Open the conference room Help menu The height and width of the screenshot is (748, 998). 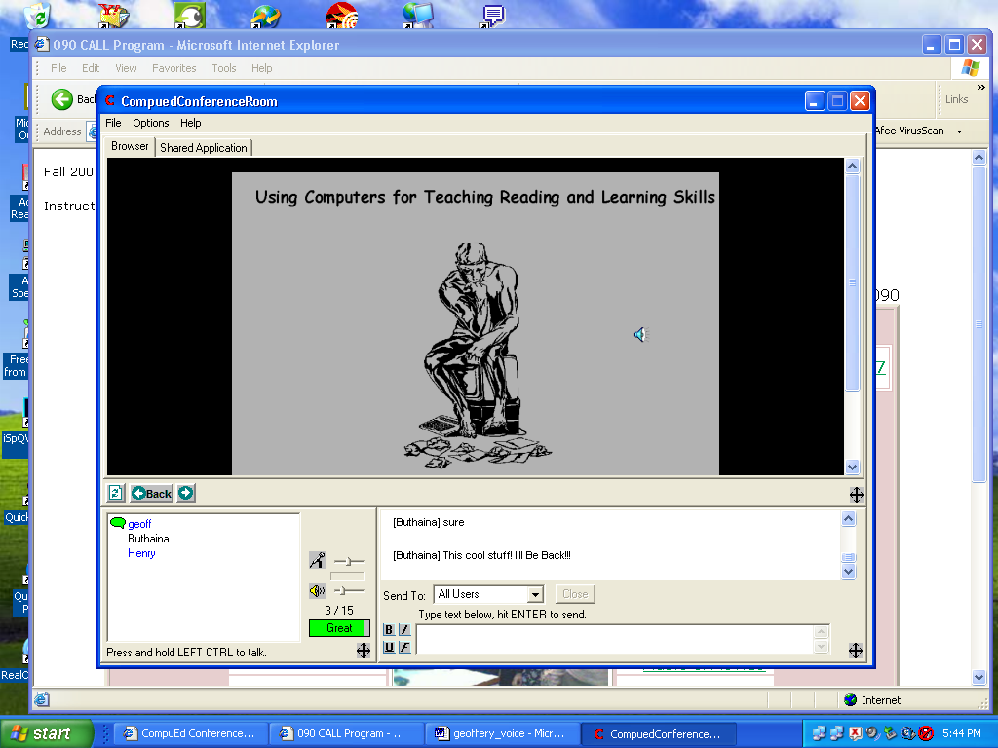coord(190,123)
